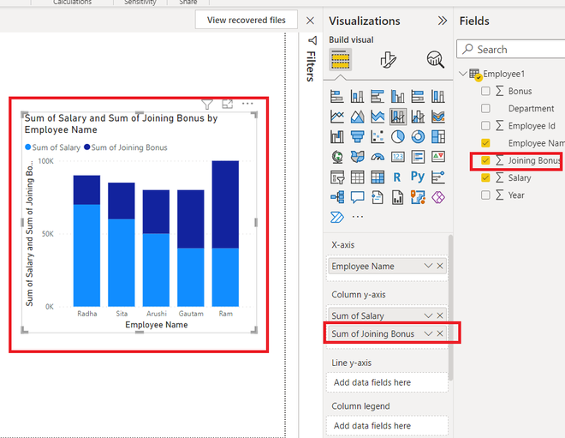Image resolution: width=565 pixels, height=438 pixels.
Task: Select the Table visual
Action: [x=357, y=177]
